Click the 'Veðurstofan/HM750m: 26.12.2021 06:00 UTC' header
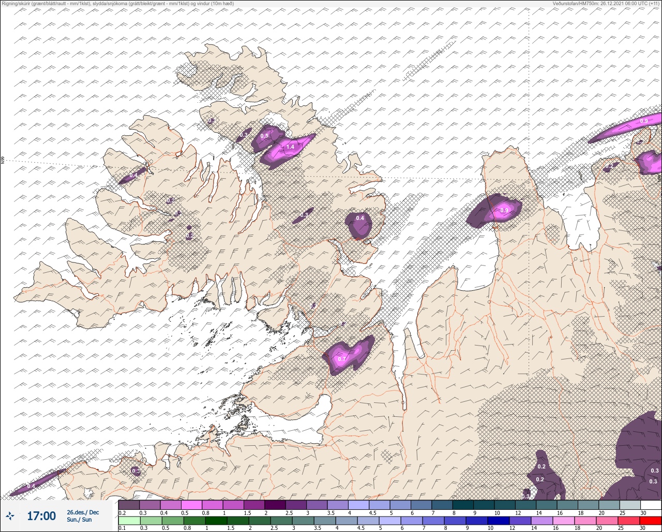Screen dimensions: 662x532 click(x=607, y=4)
